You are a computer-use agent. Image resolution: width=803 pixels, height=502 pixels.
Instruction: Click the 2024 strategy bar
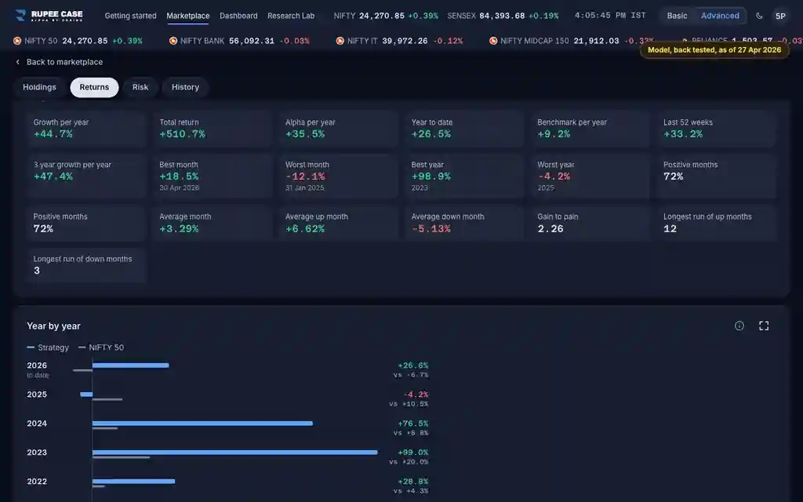click(x=202, y=423)
